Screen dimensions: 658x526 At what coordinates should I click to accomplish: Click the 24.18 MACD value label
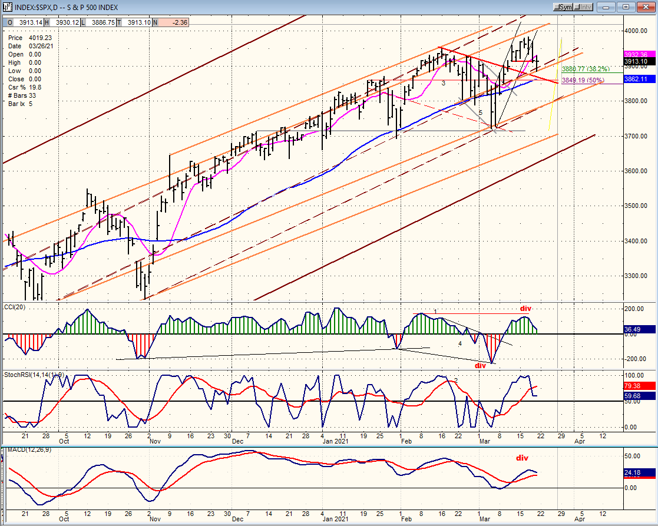pyautogui.click(x=639, y=473)
